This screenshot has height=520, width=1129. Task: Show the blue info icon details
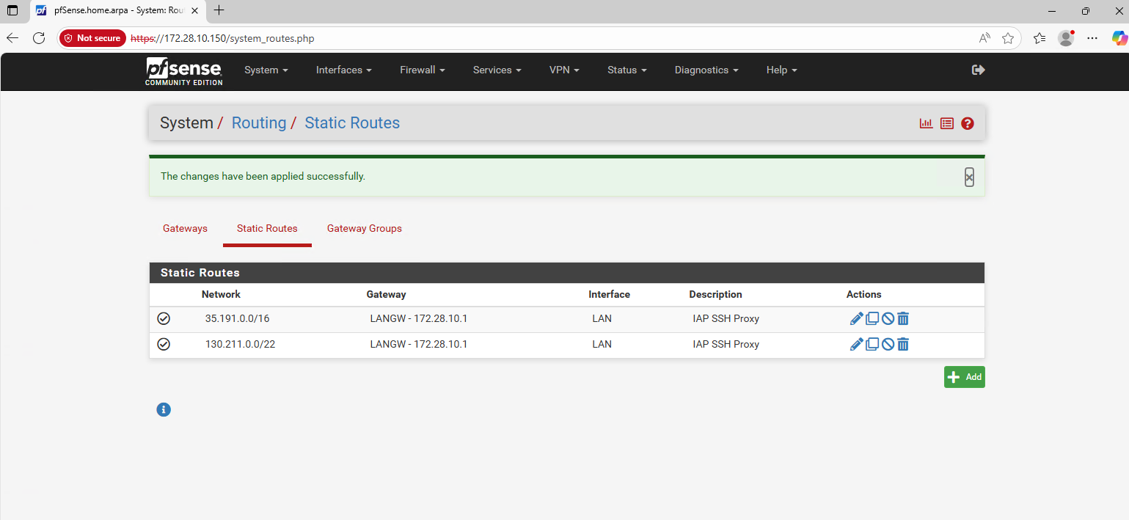(164, 410)
